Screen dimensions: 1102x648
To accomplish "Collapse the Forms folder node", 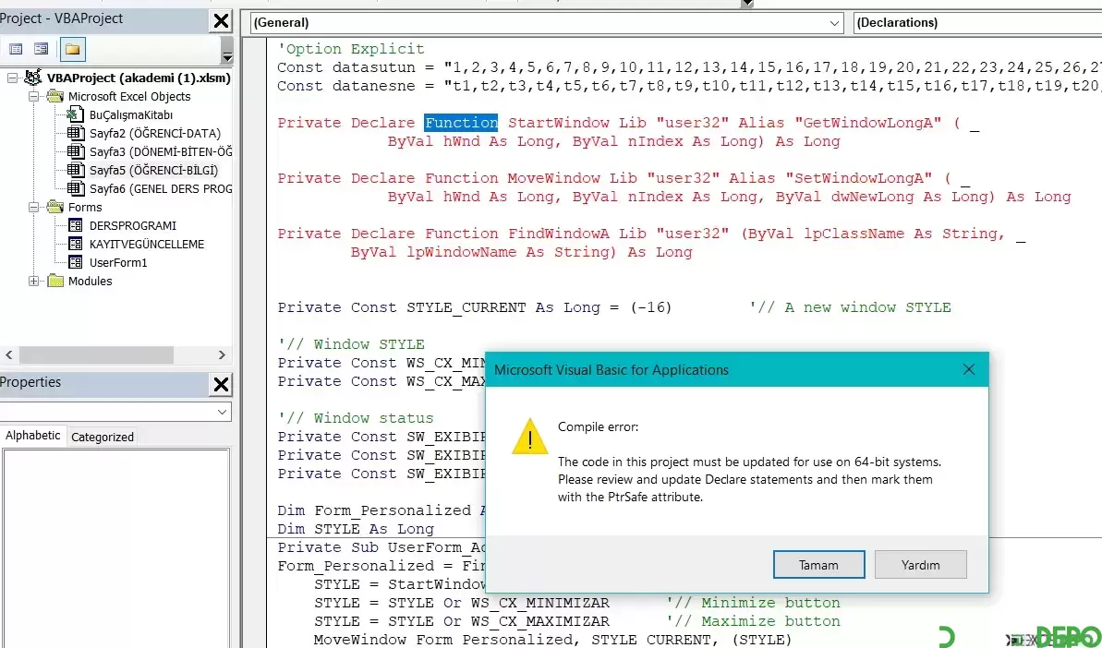I will click(34, 207).
